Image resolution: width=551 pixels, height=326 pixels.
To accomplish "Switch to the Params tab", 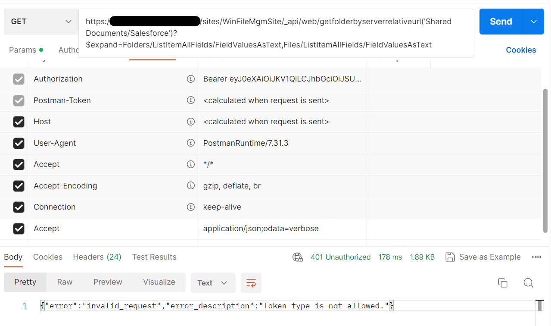I will pyautogui.click(x=26, y=50).
